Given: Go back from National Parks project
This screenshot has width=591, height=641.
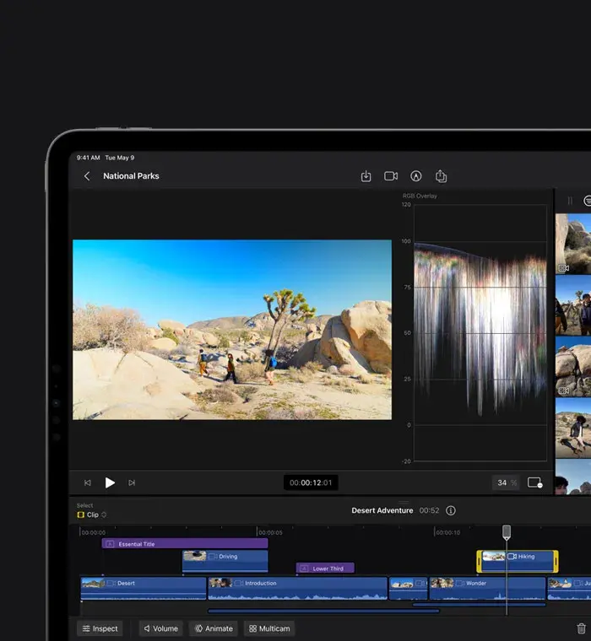Looking at the screenshot, I should click(87, 176).
